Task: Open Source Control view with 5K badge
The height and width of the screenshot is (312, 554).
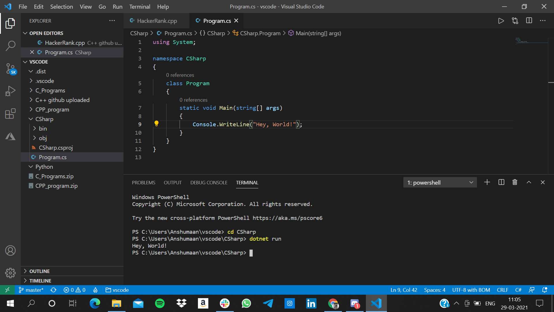Action: click(10, 68)
